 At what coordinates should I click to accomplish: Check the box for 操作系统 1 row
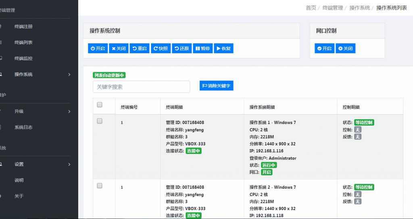100,121
